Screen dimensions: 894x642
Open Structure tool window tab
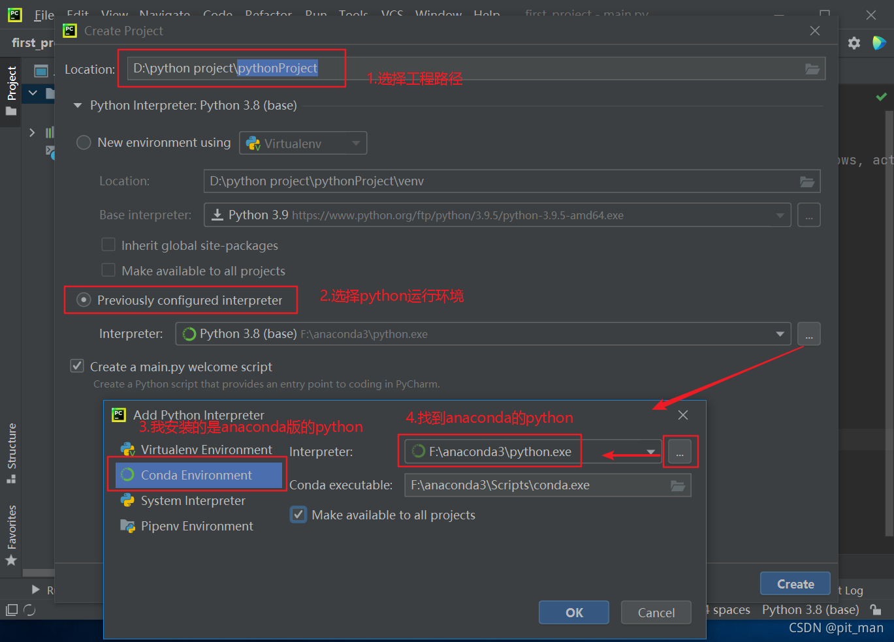11,453
